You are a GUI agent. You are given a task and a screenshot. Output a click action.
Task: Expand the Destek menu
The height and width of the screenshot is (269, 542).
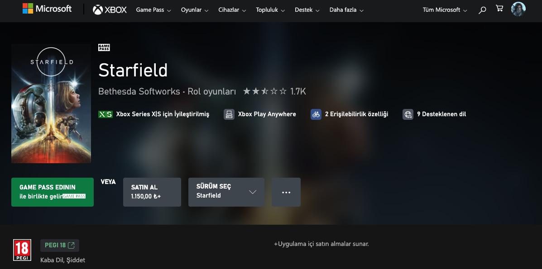coord(307,10)
